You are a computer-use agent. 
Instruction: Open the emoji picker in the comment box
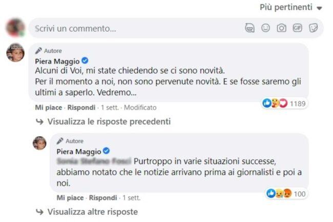[265, 28]
